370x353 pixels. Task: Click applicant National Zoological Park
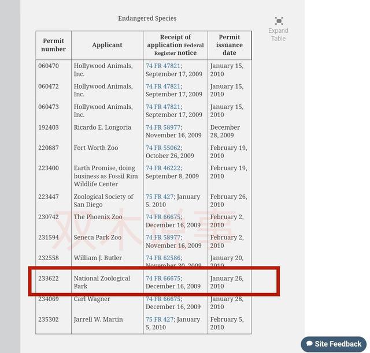point(102,283)
